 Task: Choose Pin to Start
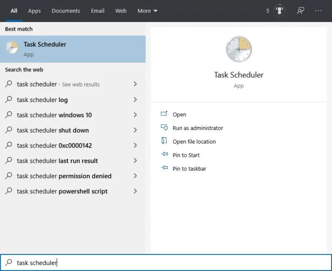(x=186, y=155)
